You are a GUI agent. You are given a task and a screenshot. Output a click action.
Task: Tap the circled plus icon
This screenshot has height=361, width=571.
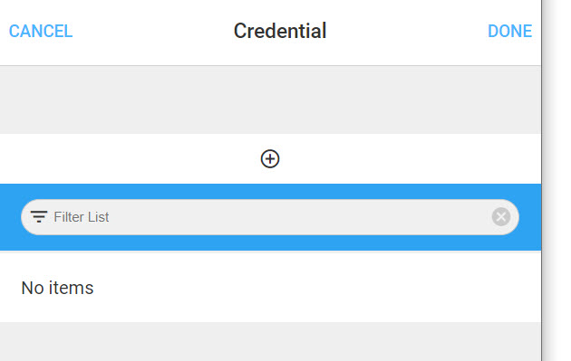point(270,159)
